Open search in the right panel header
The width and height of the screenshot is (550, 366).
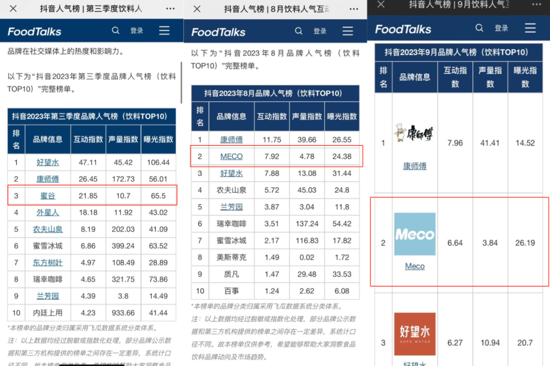(479, 28)
